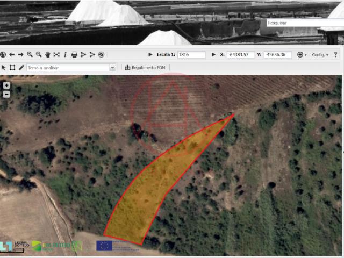Open Regulamento PDM document
344x258 pixels.
click(145, 68)
